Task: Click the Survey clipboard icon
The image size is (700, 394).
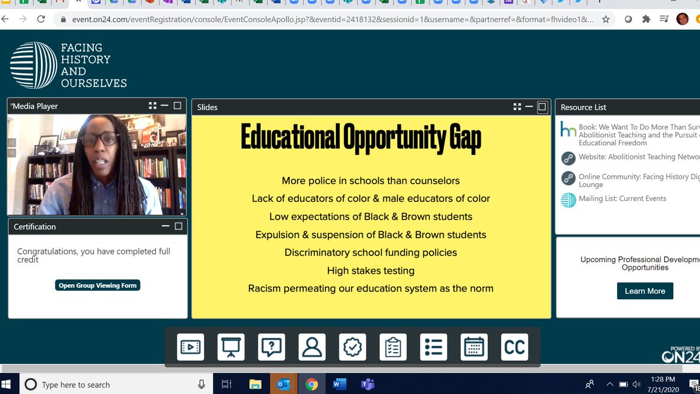Action: point(393,347)
